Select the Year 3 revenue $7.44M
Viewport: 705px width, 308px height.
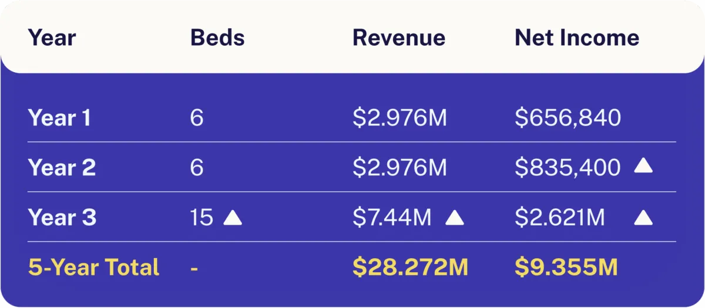click(x=391, y=218)
